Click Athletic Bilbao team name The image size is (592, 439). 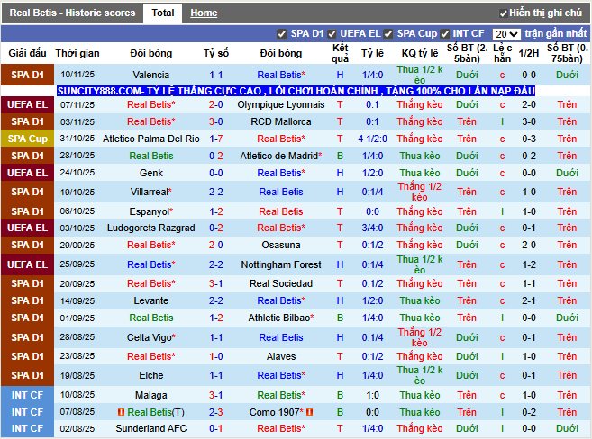point(281,318)
